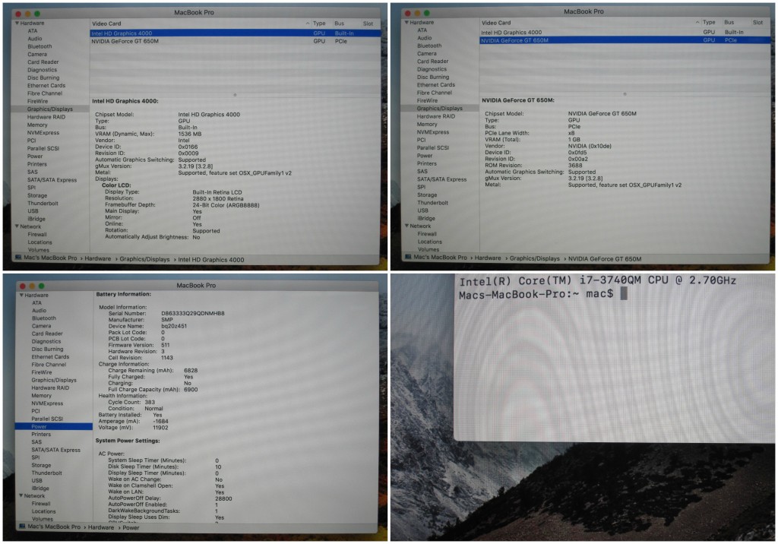Open NVMExpress in NVIDIA-details window sidebar
Screen dimensions: 778x544
[432, 132]
